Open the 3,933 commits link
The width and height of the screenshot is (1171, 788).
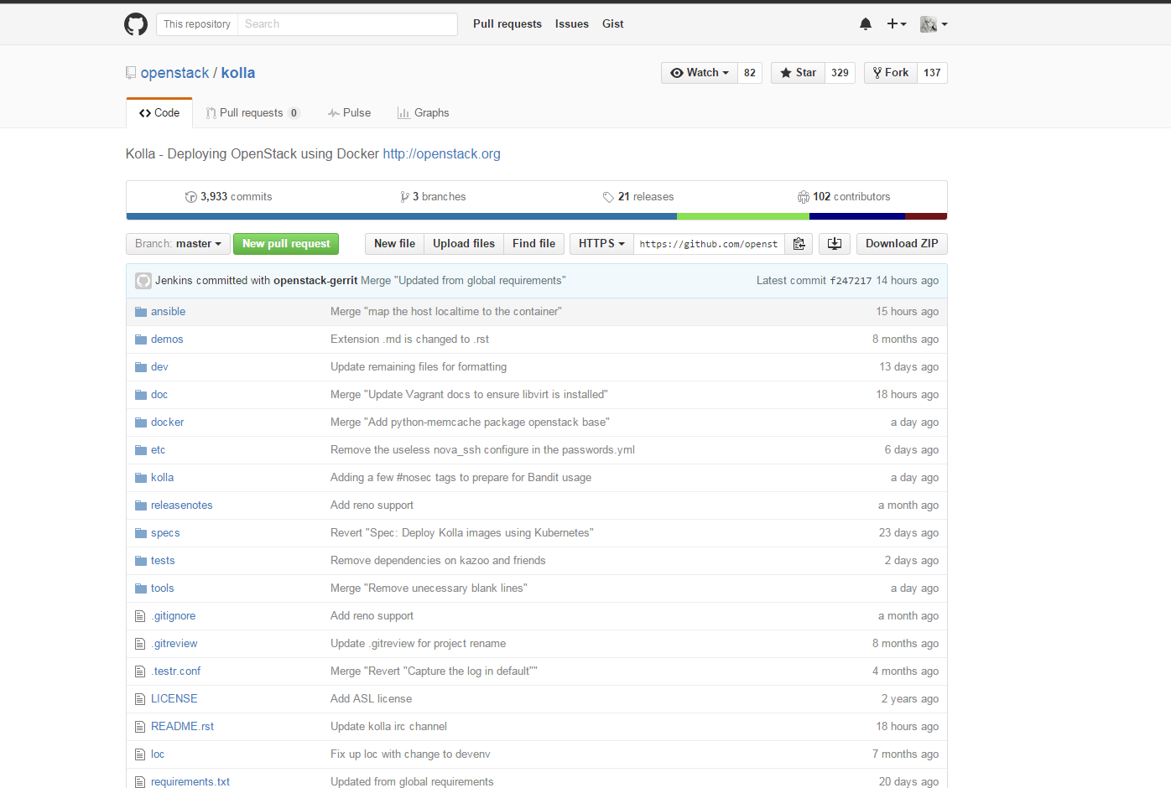pos(229,197)
